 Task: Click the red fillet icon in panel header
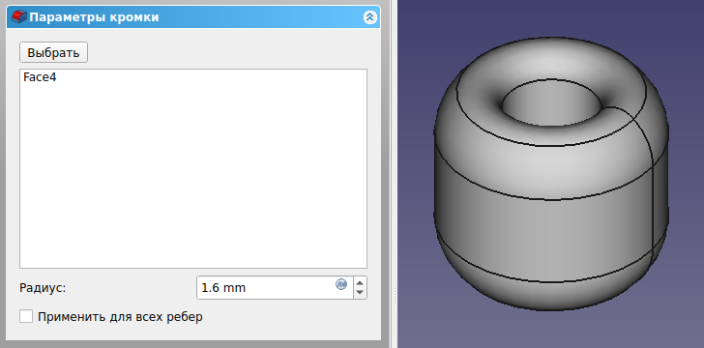click(x=19, y=17)
